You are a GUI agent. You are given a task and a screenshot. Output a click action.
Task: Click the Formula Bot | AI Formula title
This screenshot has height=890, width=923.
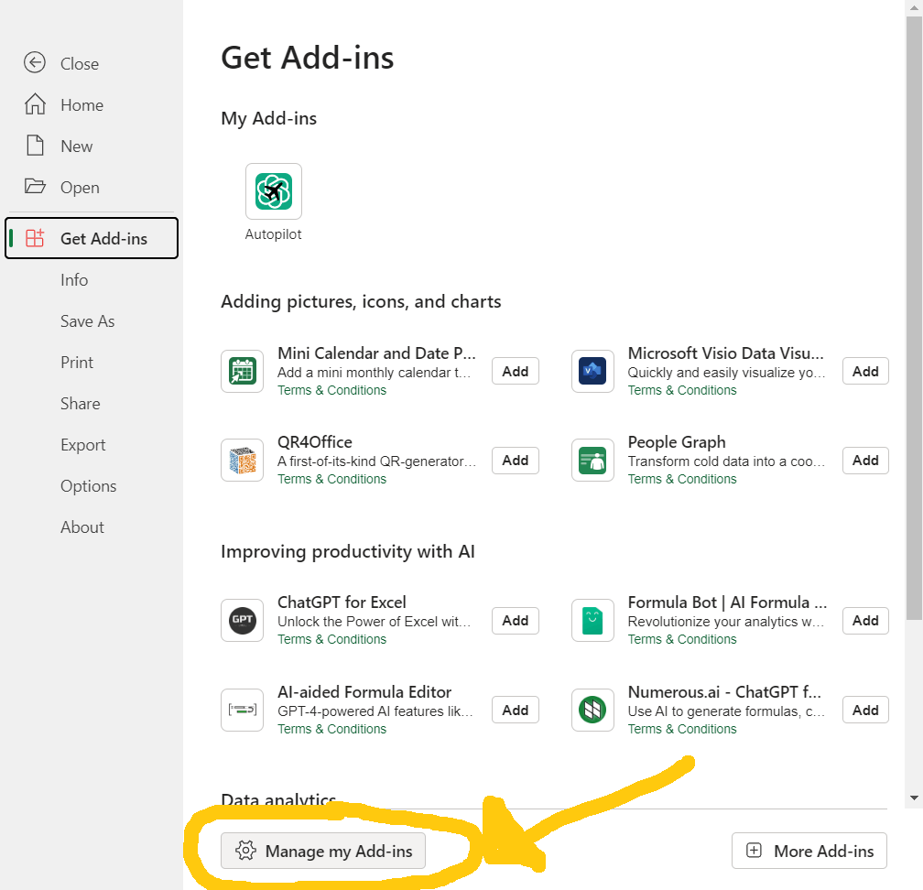728,602
